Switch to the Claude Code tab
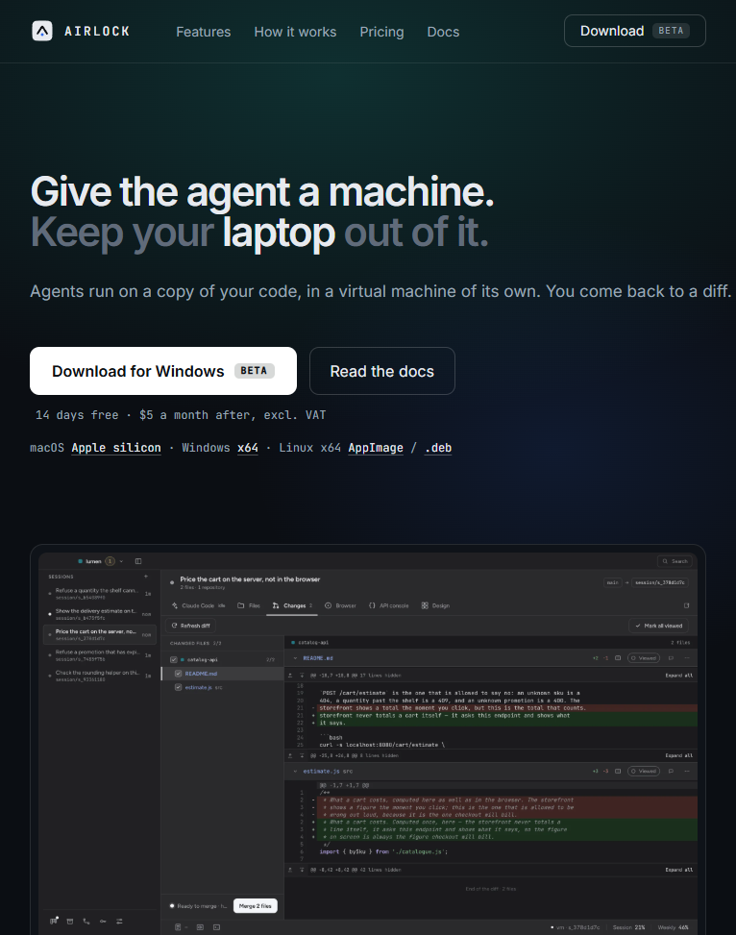This screenshot has width=736, height=935. tap(198, 605)
